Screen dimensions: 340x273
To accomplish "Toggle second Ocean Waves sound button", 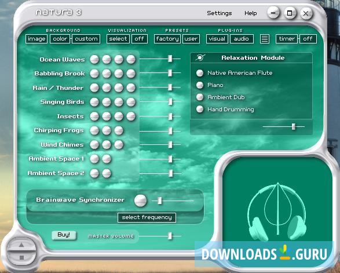I will (x=107, y=59).
